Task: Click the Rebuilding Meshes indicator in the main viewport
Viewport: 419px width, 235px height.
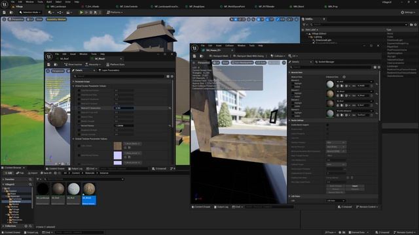Action: (x=56, y=20)
